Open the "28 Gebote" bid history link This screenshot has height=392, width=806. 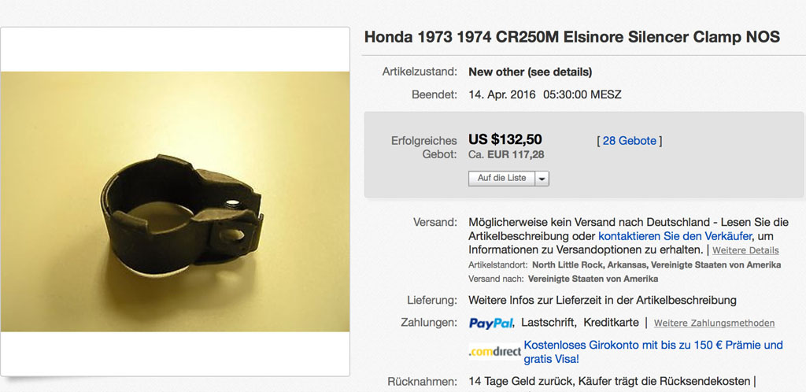(x=629, y=141)
